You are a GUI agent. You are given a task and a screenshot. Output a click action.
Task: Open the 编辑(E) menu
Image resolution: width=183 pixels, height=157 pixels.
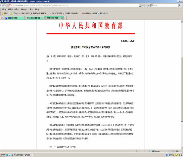(x=10, y=9)
